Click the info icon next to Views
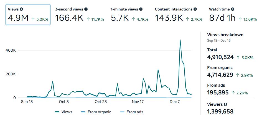The height and width of the screenshot is (119, 262). coord(21,9)
